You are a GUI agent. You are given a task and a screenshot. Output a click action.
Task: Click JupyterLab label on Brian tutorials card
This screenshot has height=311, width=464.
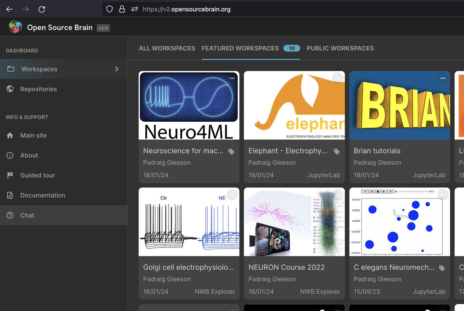point(429,175)
